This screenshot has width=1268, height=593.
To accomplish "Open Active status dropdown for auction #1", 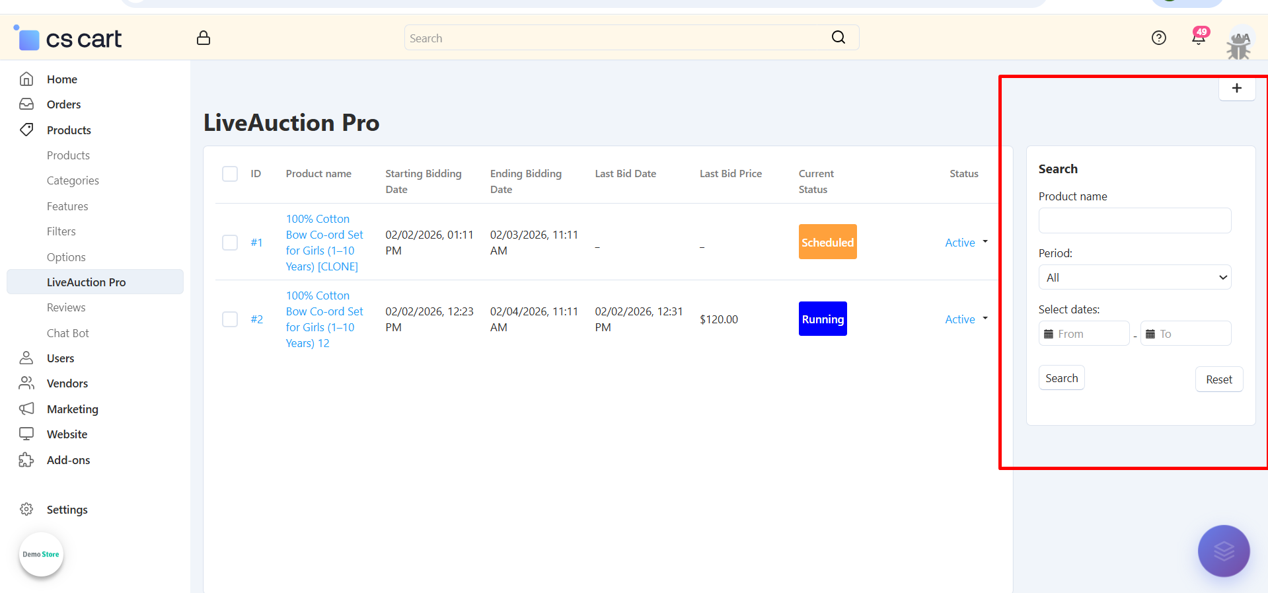I will tap(966, 243).
